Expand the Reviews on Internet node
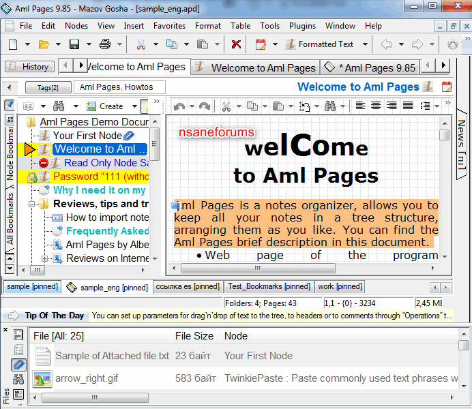Viewport: 472px width, 409px height. (x=44, y=258)
